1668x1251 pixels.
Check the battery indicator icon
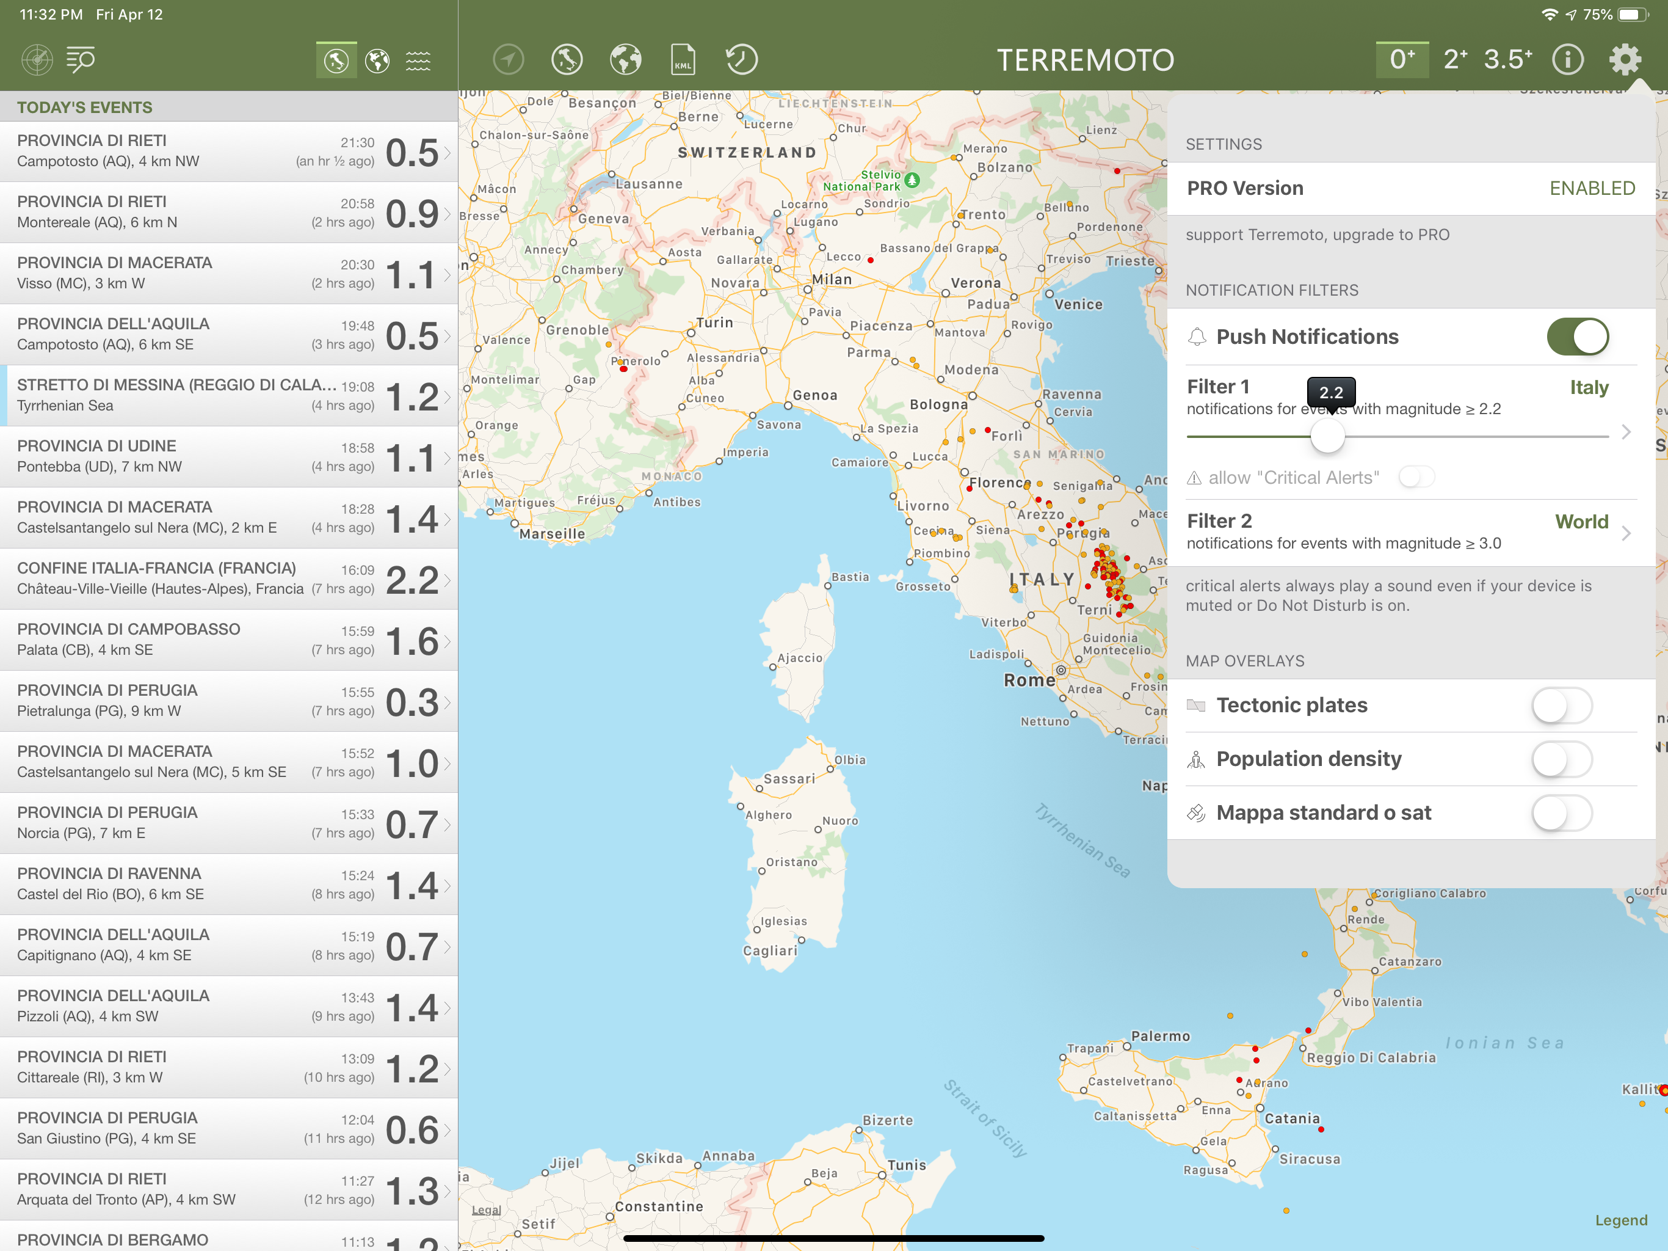tap(1633, 14)
